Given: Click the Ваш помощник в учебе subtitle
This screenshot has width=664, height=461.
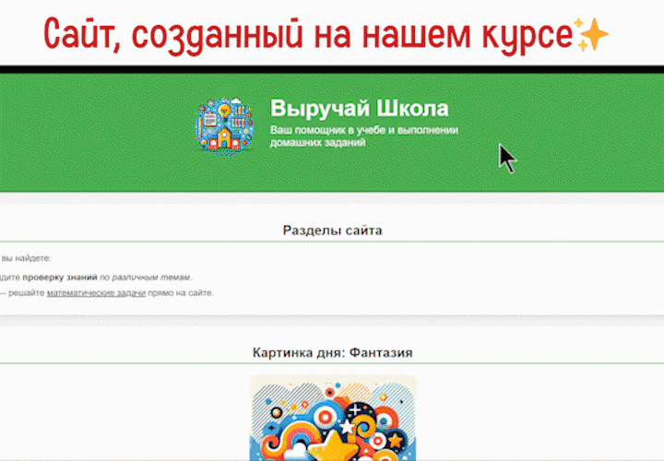Looking at the screenshot, I should tap(363, 136).
